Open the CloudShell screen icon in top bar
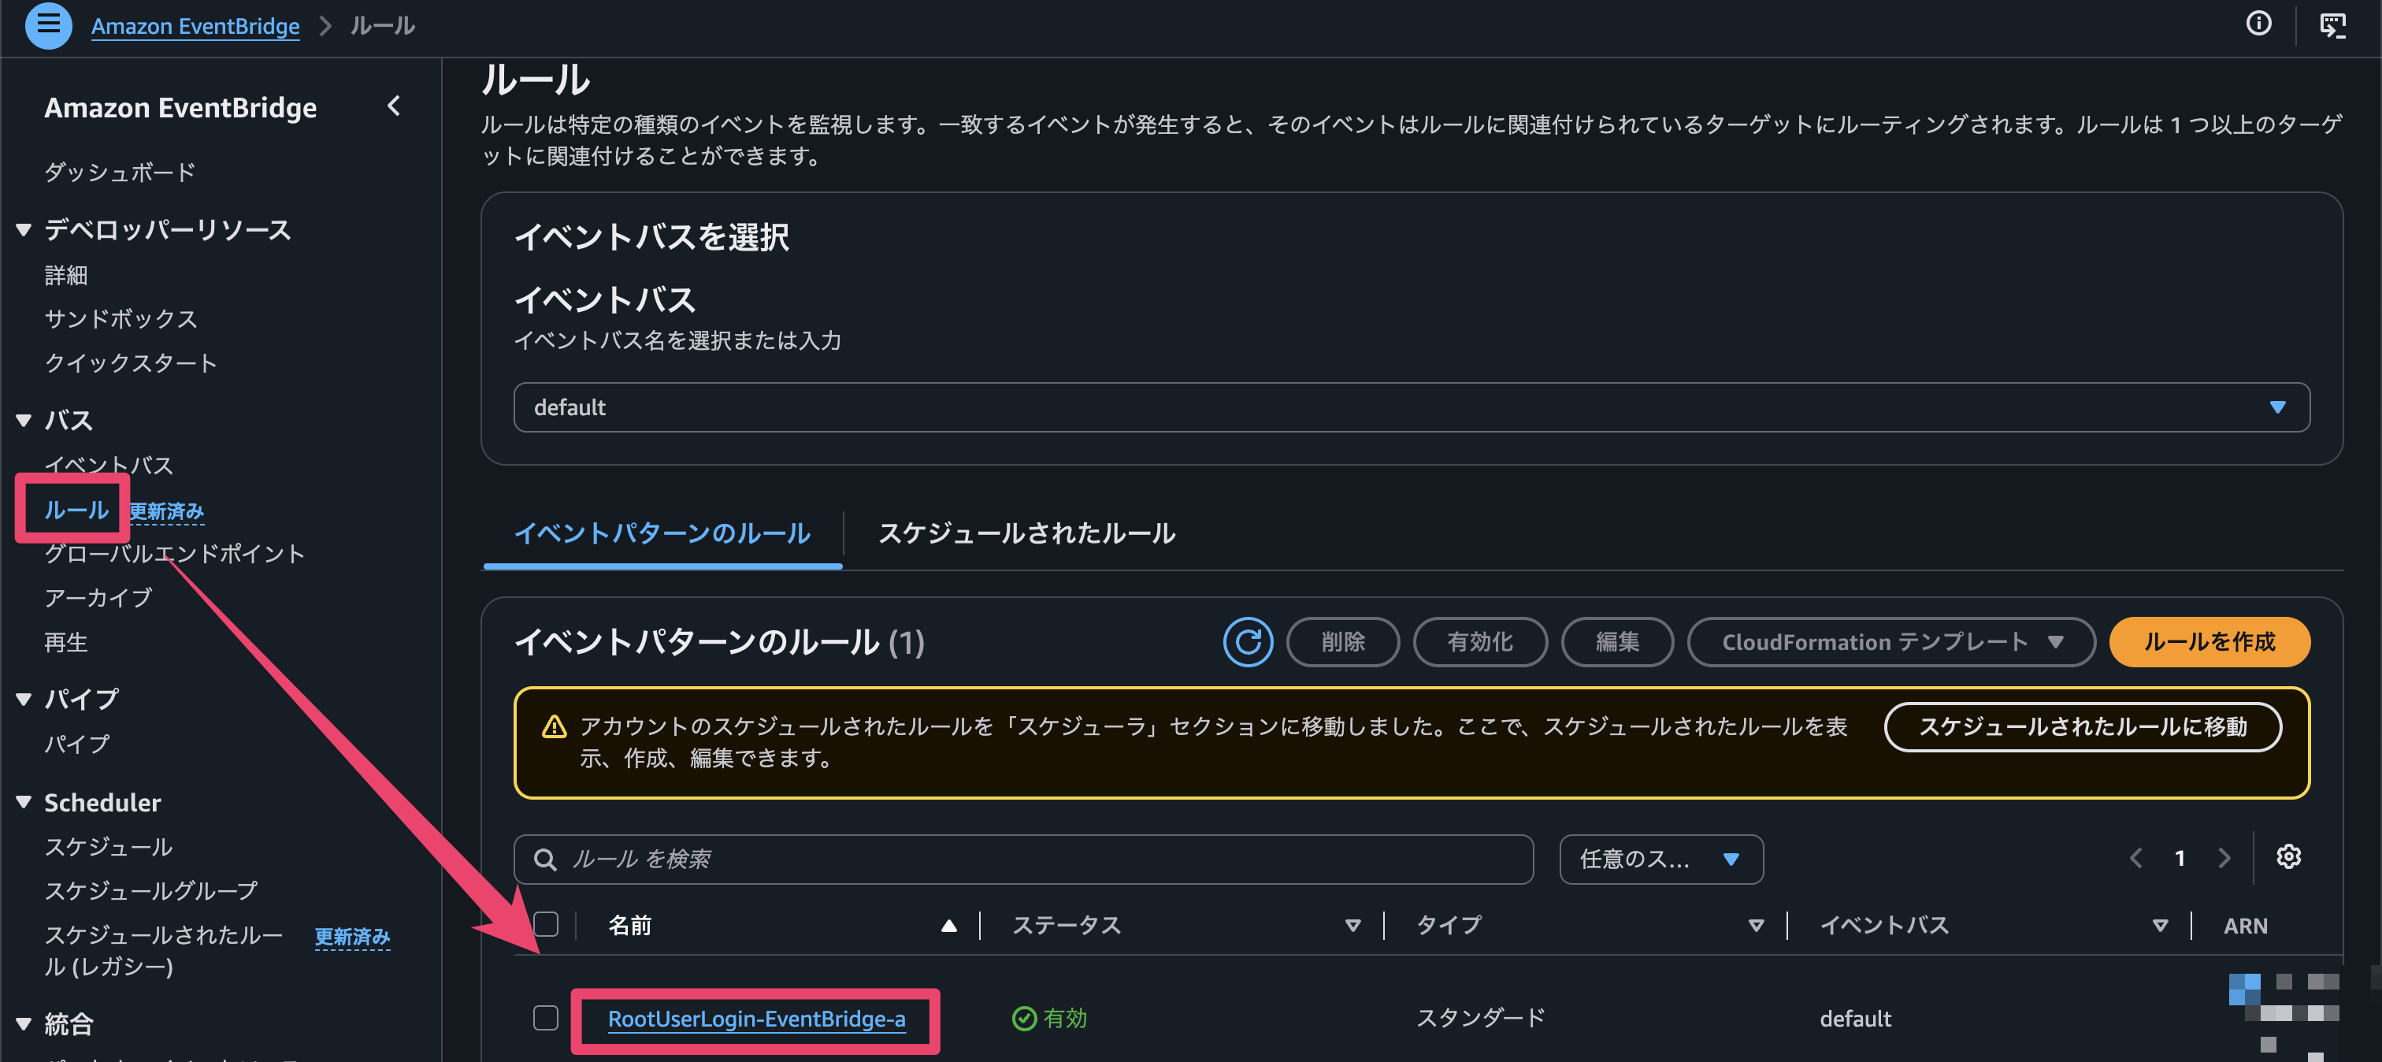The width and height of the screenshot is (2382, 1062). 2333,25
